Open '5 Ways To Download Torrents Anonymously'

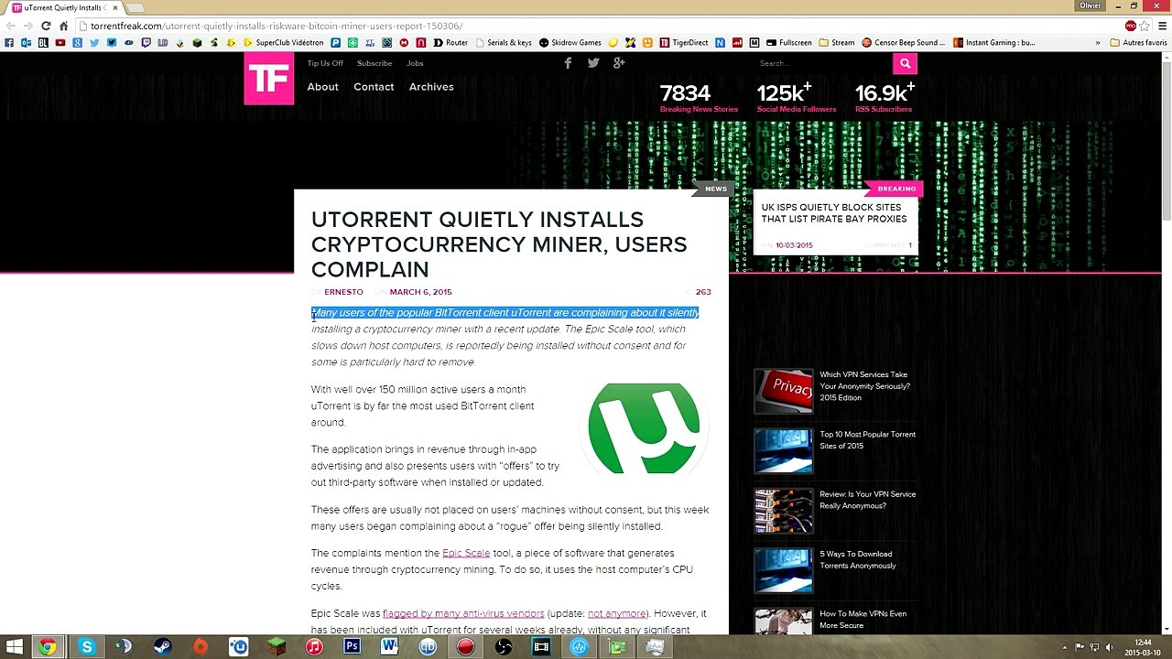[858, 559]
